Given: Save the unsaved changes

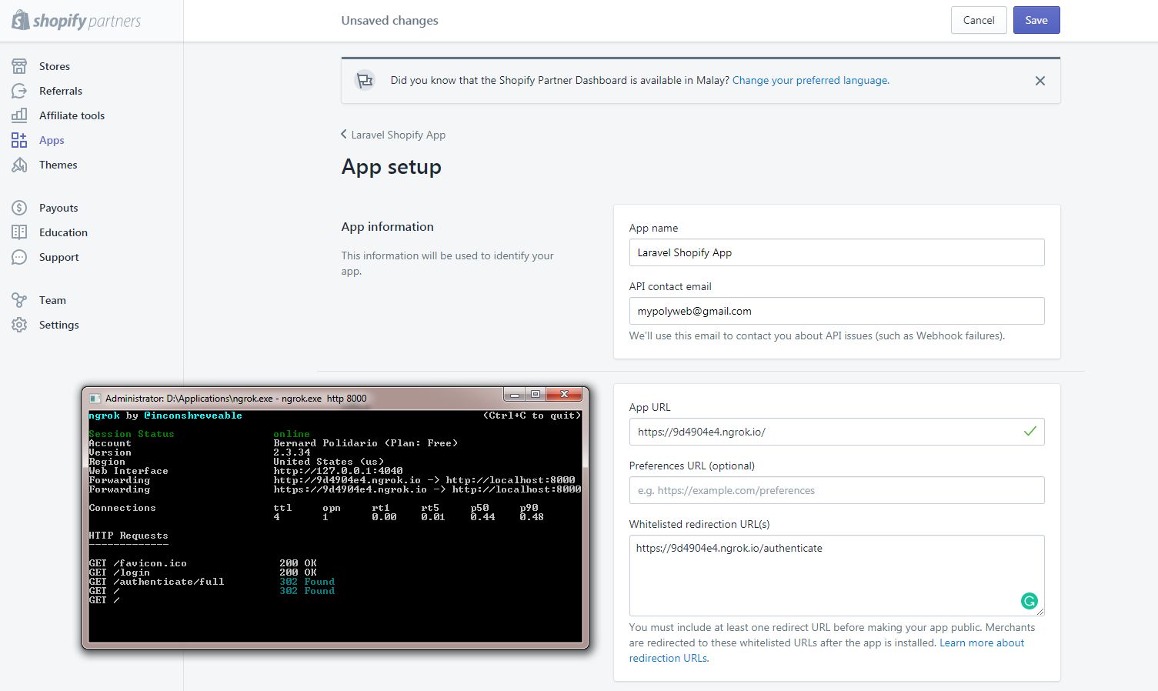Looking at the screenshot, I should [1036, 20].
